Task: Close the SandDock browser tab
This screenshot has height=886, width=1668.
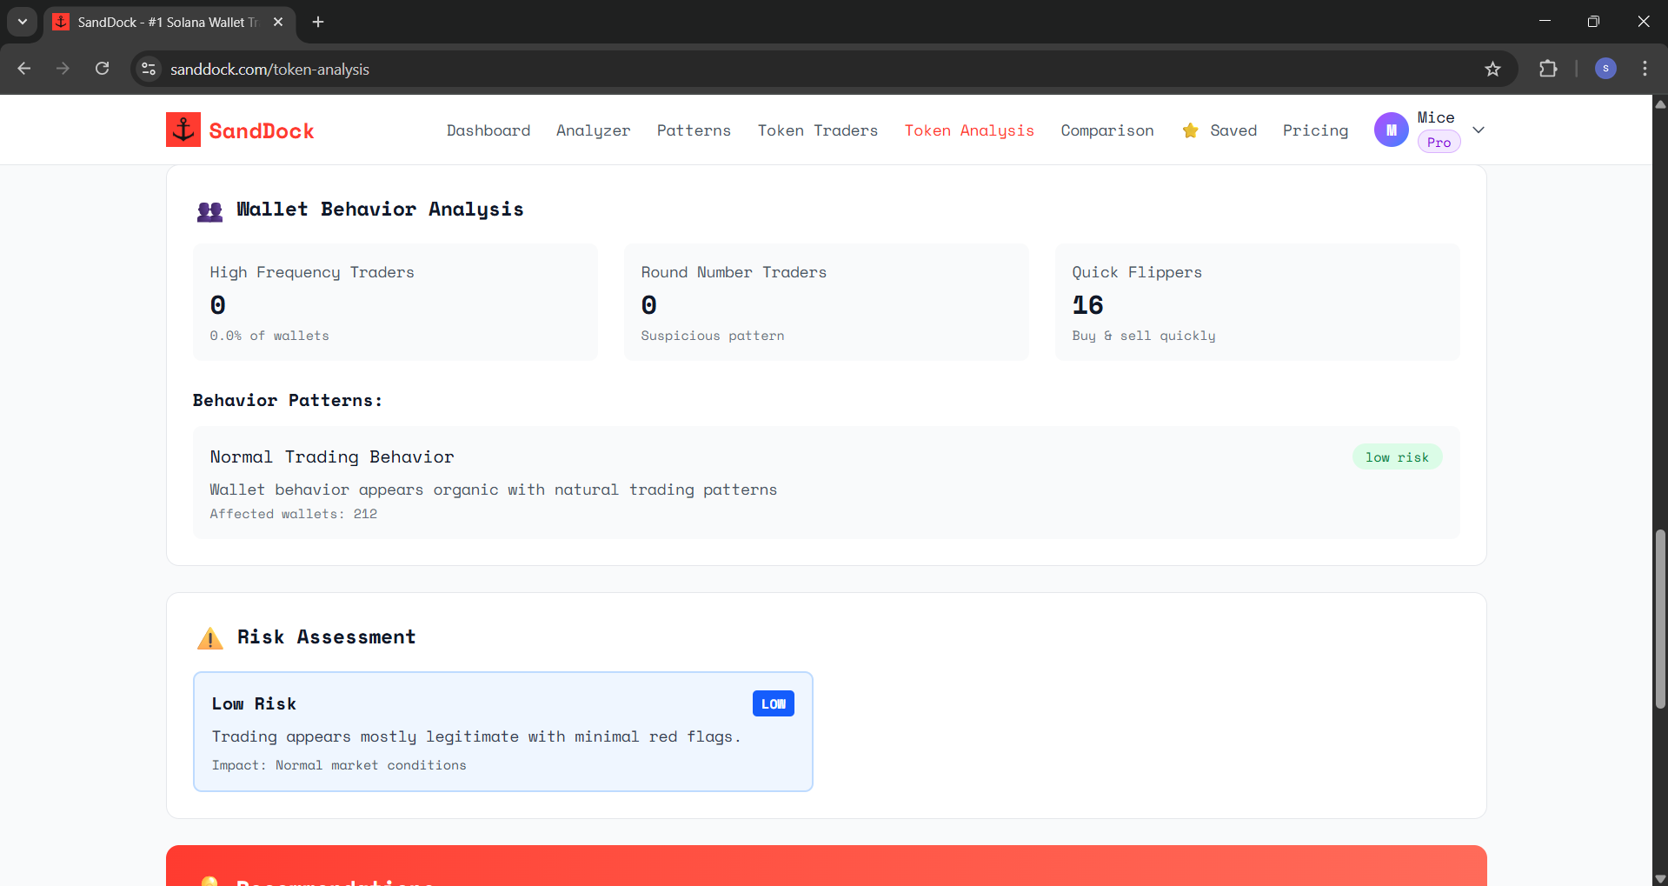Action: click(x=278, y=22)
